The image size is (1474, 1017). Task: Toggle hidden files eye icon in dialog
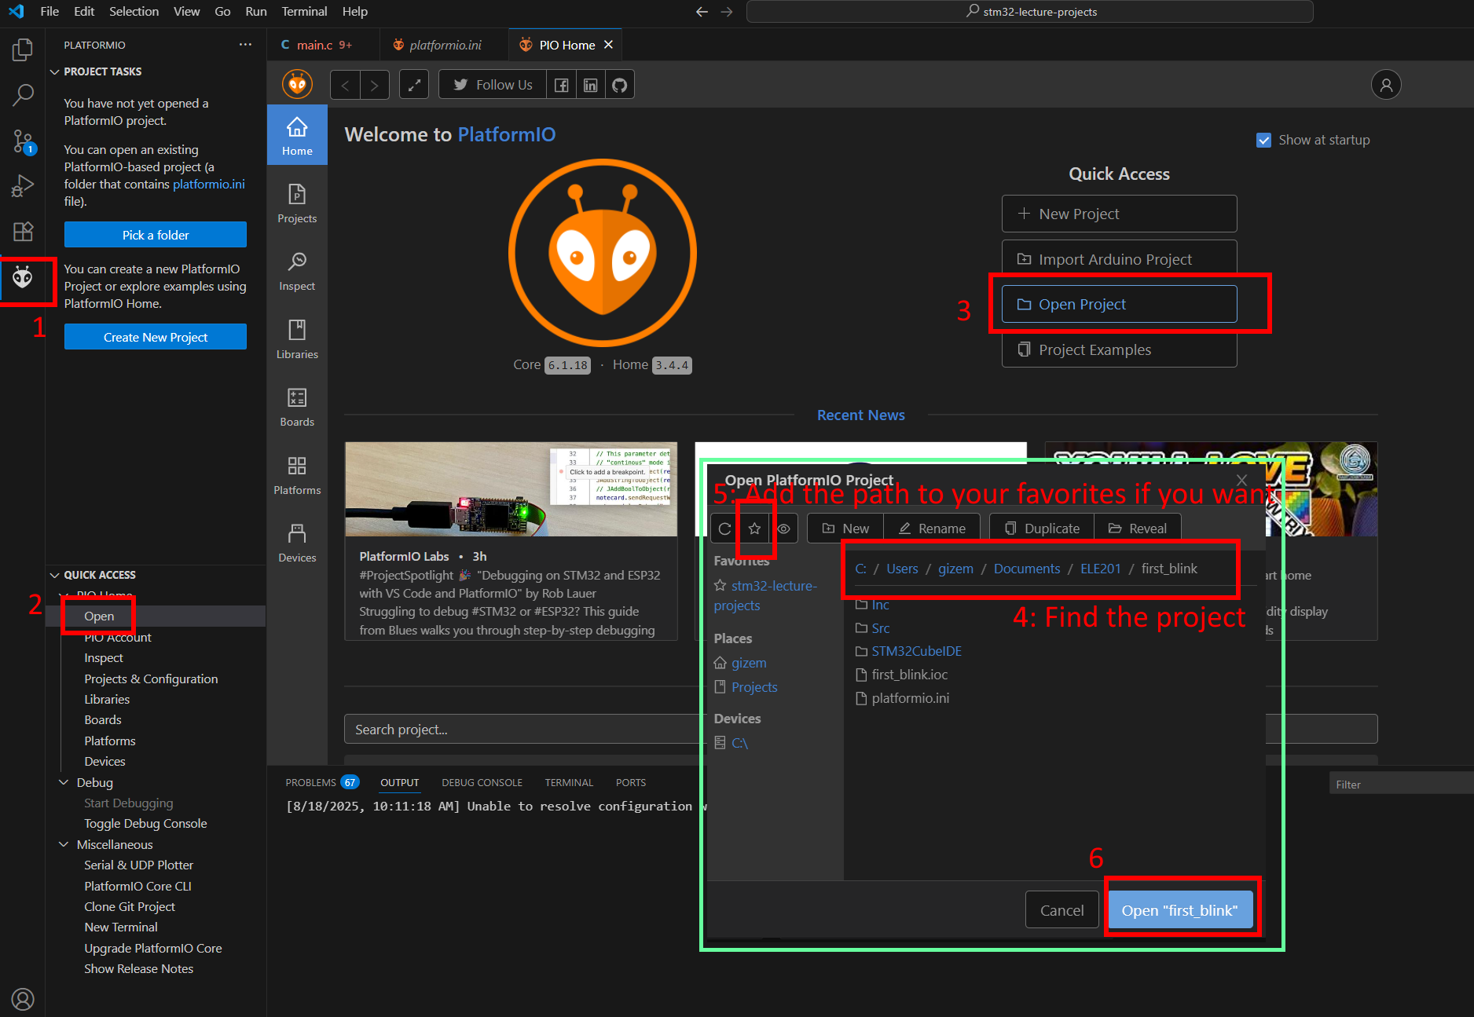783,529
